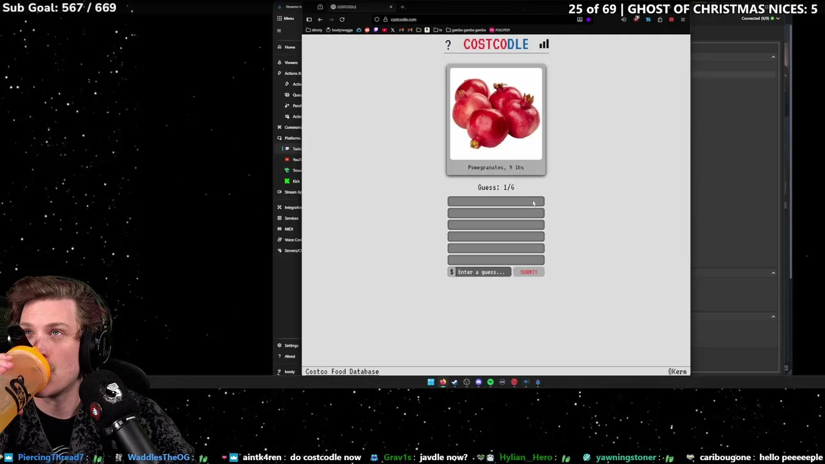Image resolution: width=825 pixels, height=464 pixels.
Task: Click the costcodle.com address bar
Action: point(483,19)
